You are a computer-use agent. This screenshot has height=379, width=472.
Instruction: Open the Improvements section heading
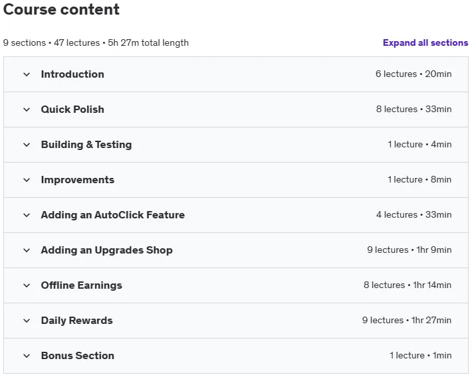(x=78, y=180)
